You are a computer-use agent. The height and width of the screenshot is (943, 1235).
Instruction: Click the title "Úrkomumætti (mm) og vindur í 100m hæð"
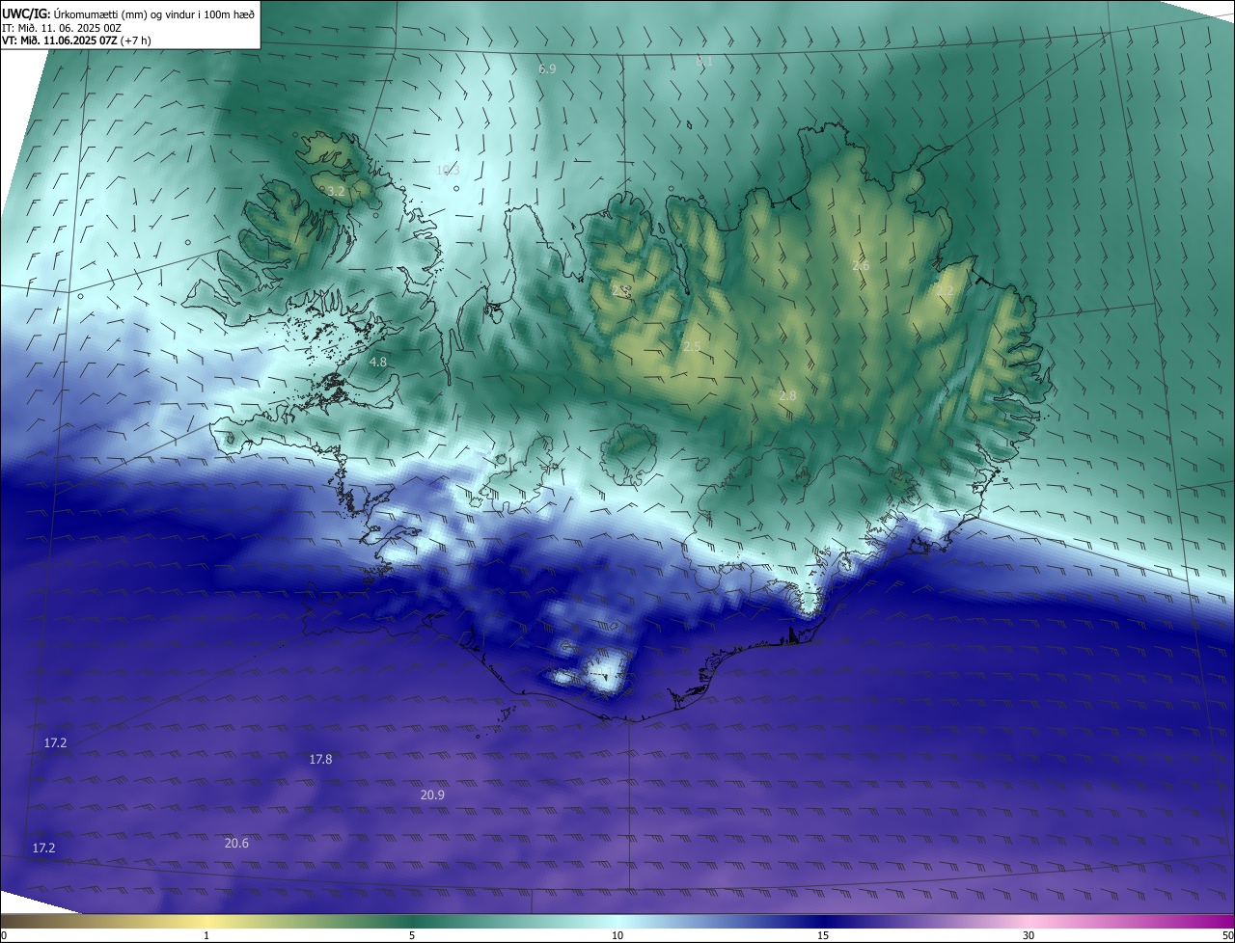click(x=152, y=13)
